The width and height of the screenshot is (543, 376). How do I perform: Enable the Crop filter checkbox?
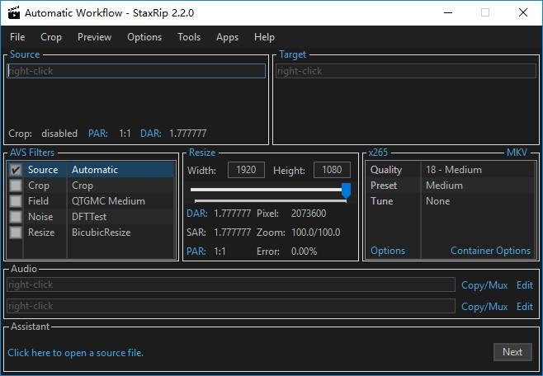pos(16,186)
